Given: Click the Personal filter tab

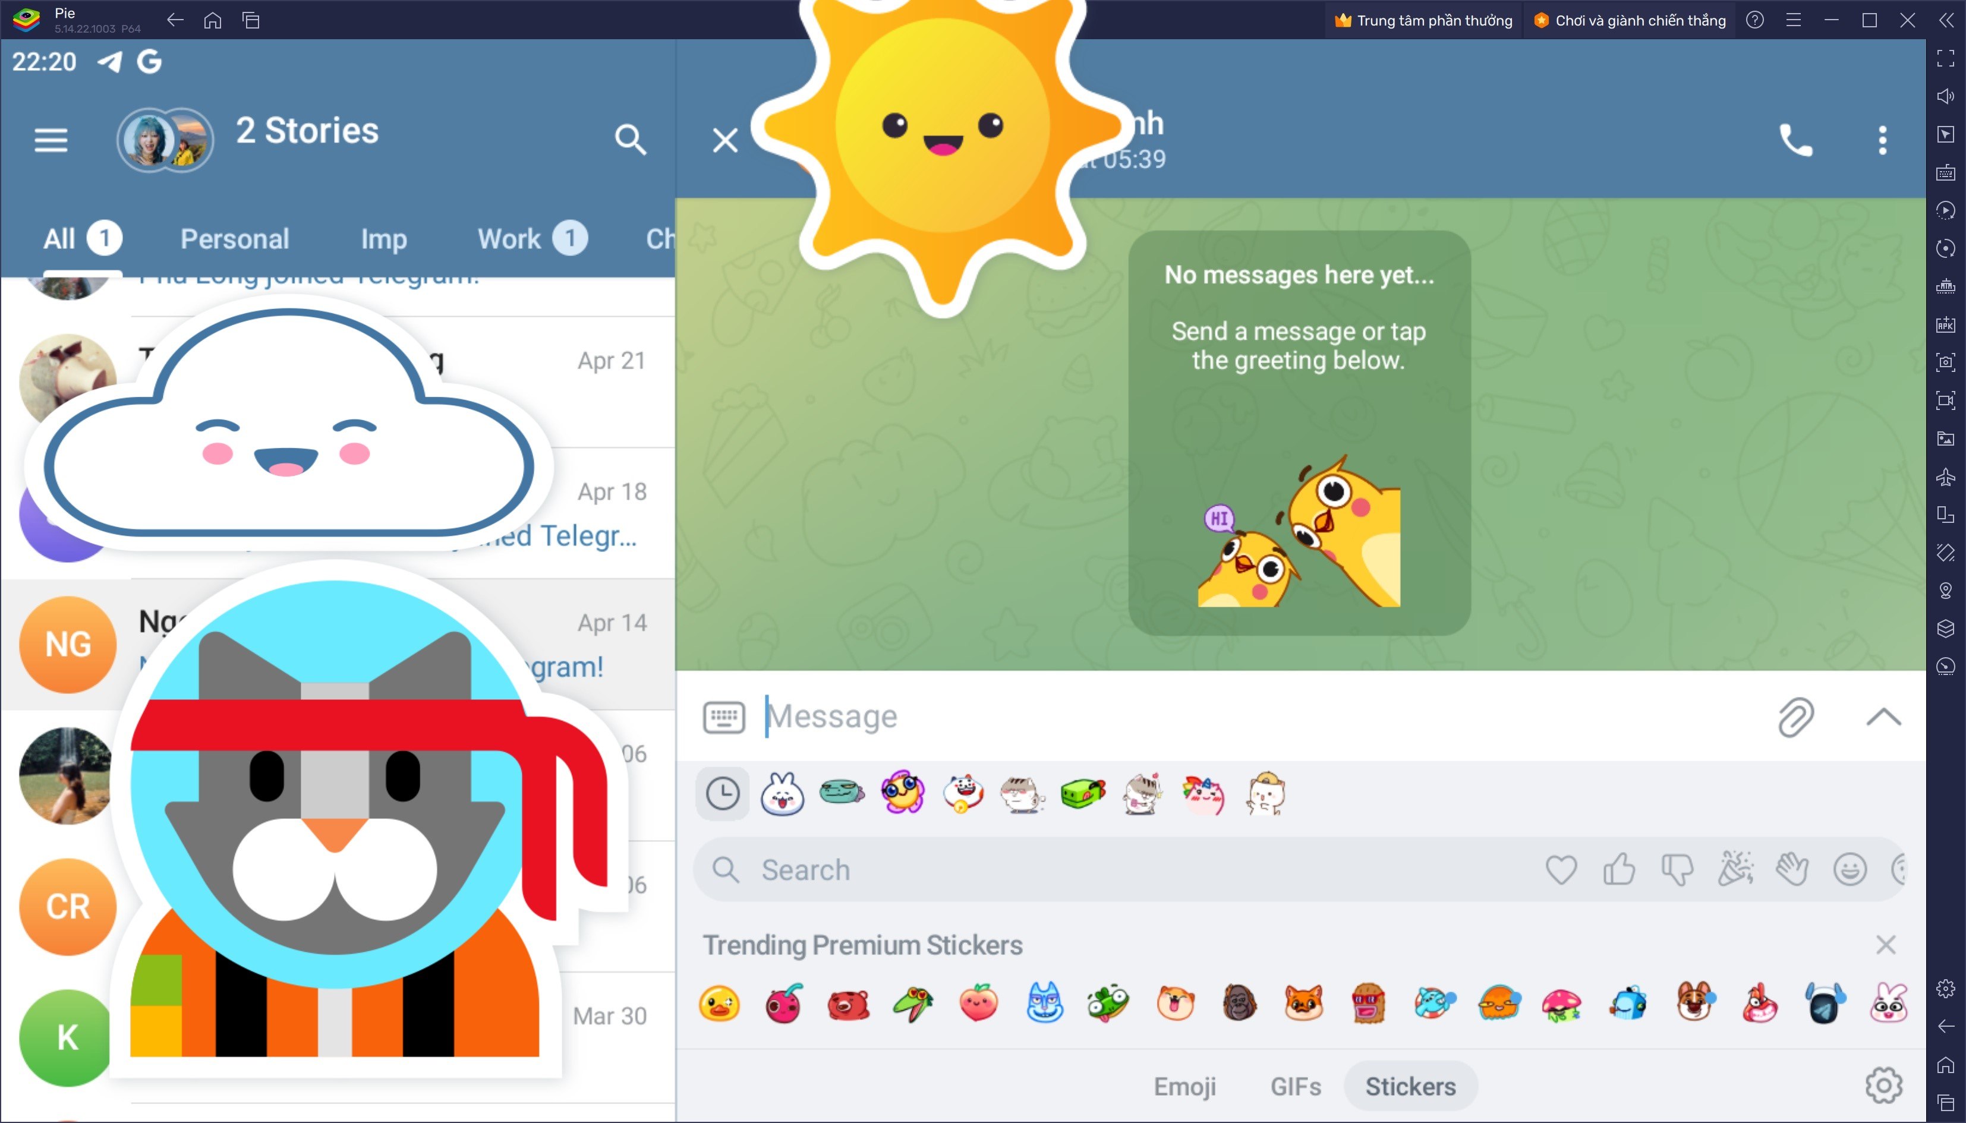Looking at the screenshot, I should click(234, 239).
